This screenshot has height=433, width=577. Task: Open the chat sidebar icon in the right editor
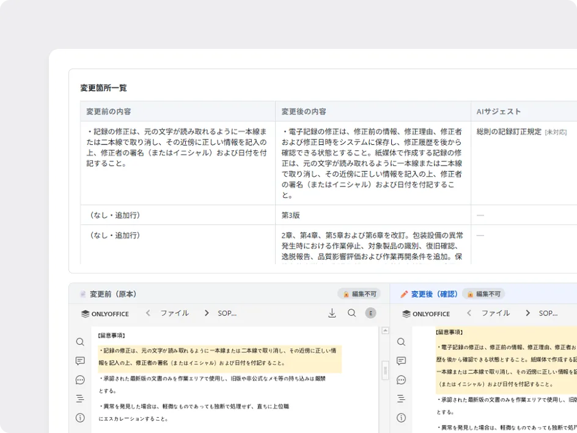tap(401, 380)
